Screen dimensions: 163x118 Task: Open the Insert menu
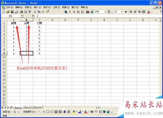(38, 7)
